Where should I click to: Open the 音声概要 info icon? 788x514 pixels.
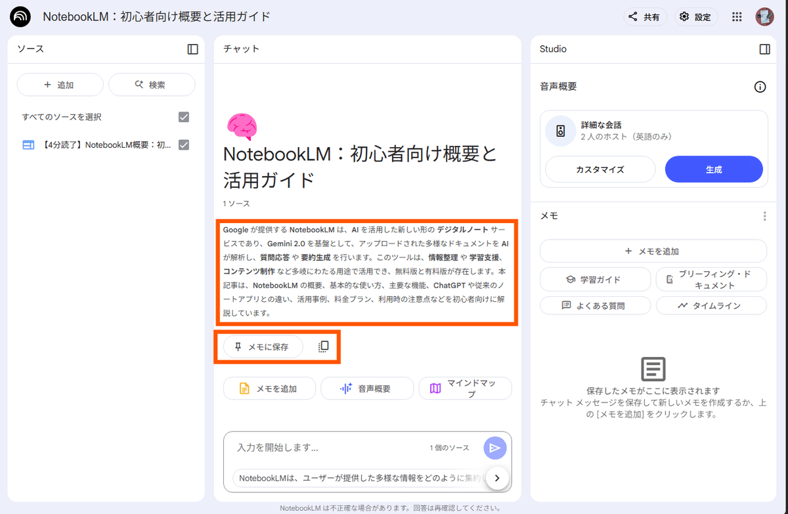[760, 86]
